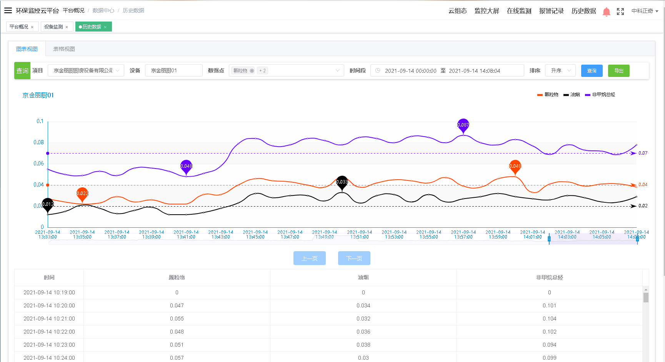Image resolution: width=665 pixels, height=362 pixels.
Task: Click the green 导出 export button
Action: (618, 71)
